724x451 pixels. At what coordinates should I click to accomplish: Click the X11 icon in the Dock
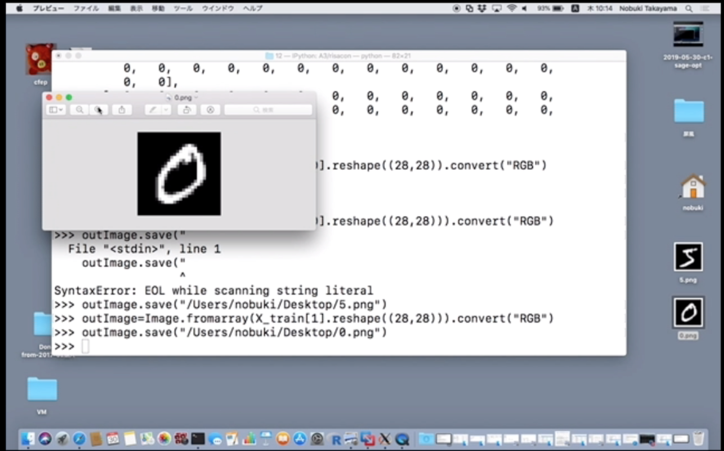click(385, 439)
